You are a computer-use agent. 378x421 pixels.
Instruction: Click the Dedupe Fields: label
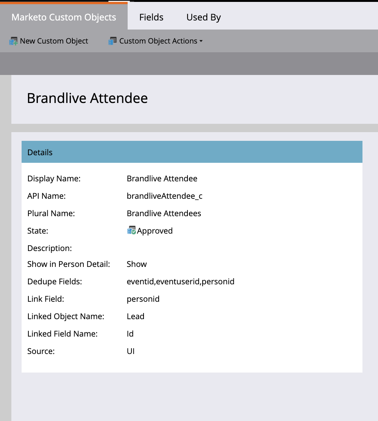pyautogui.click(x=55, y=282)
